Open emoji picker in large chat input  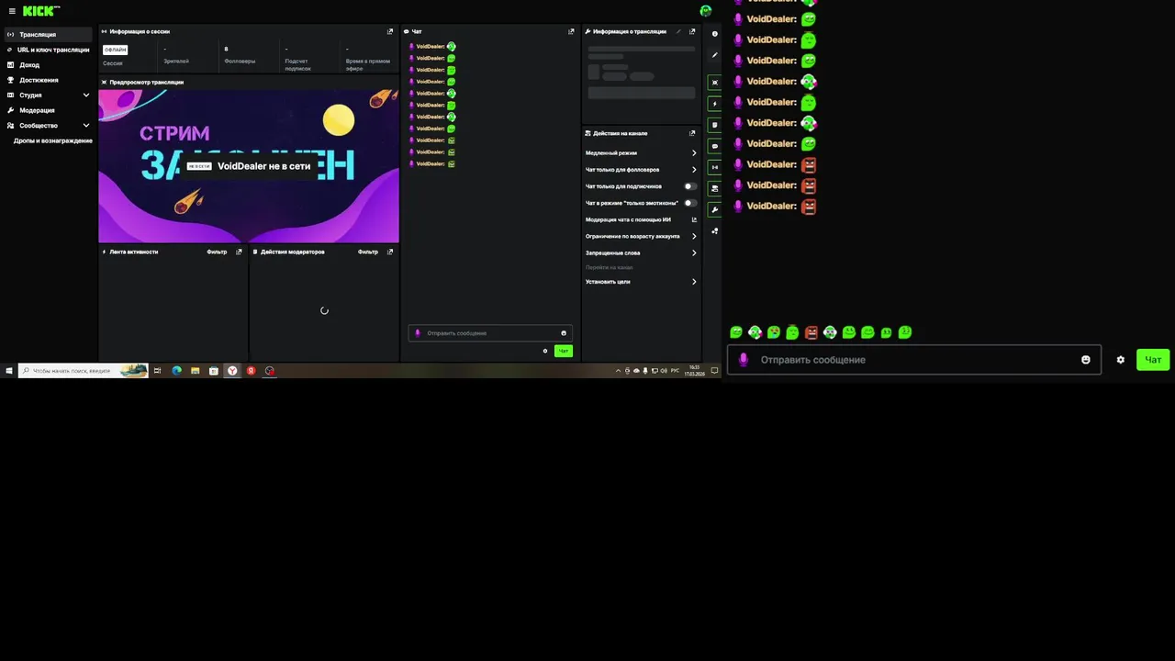coord(1086,360)
